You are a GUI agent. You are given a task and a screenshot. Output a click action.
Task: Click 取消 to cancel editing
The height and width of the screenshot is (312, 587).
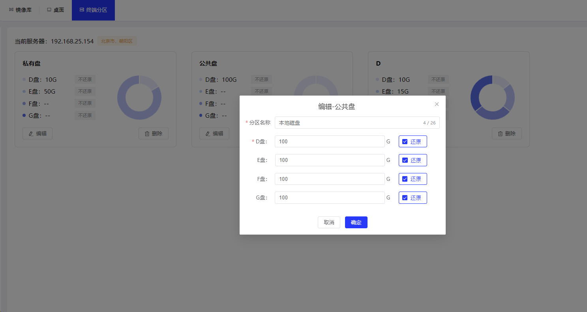[329, 222]
